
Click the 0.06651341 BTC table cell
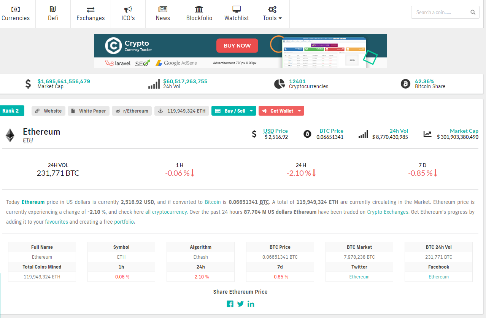point(280,257)
